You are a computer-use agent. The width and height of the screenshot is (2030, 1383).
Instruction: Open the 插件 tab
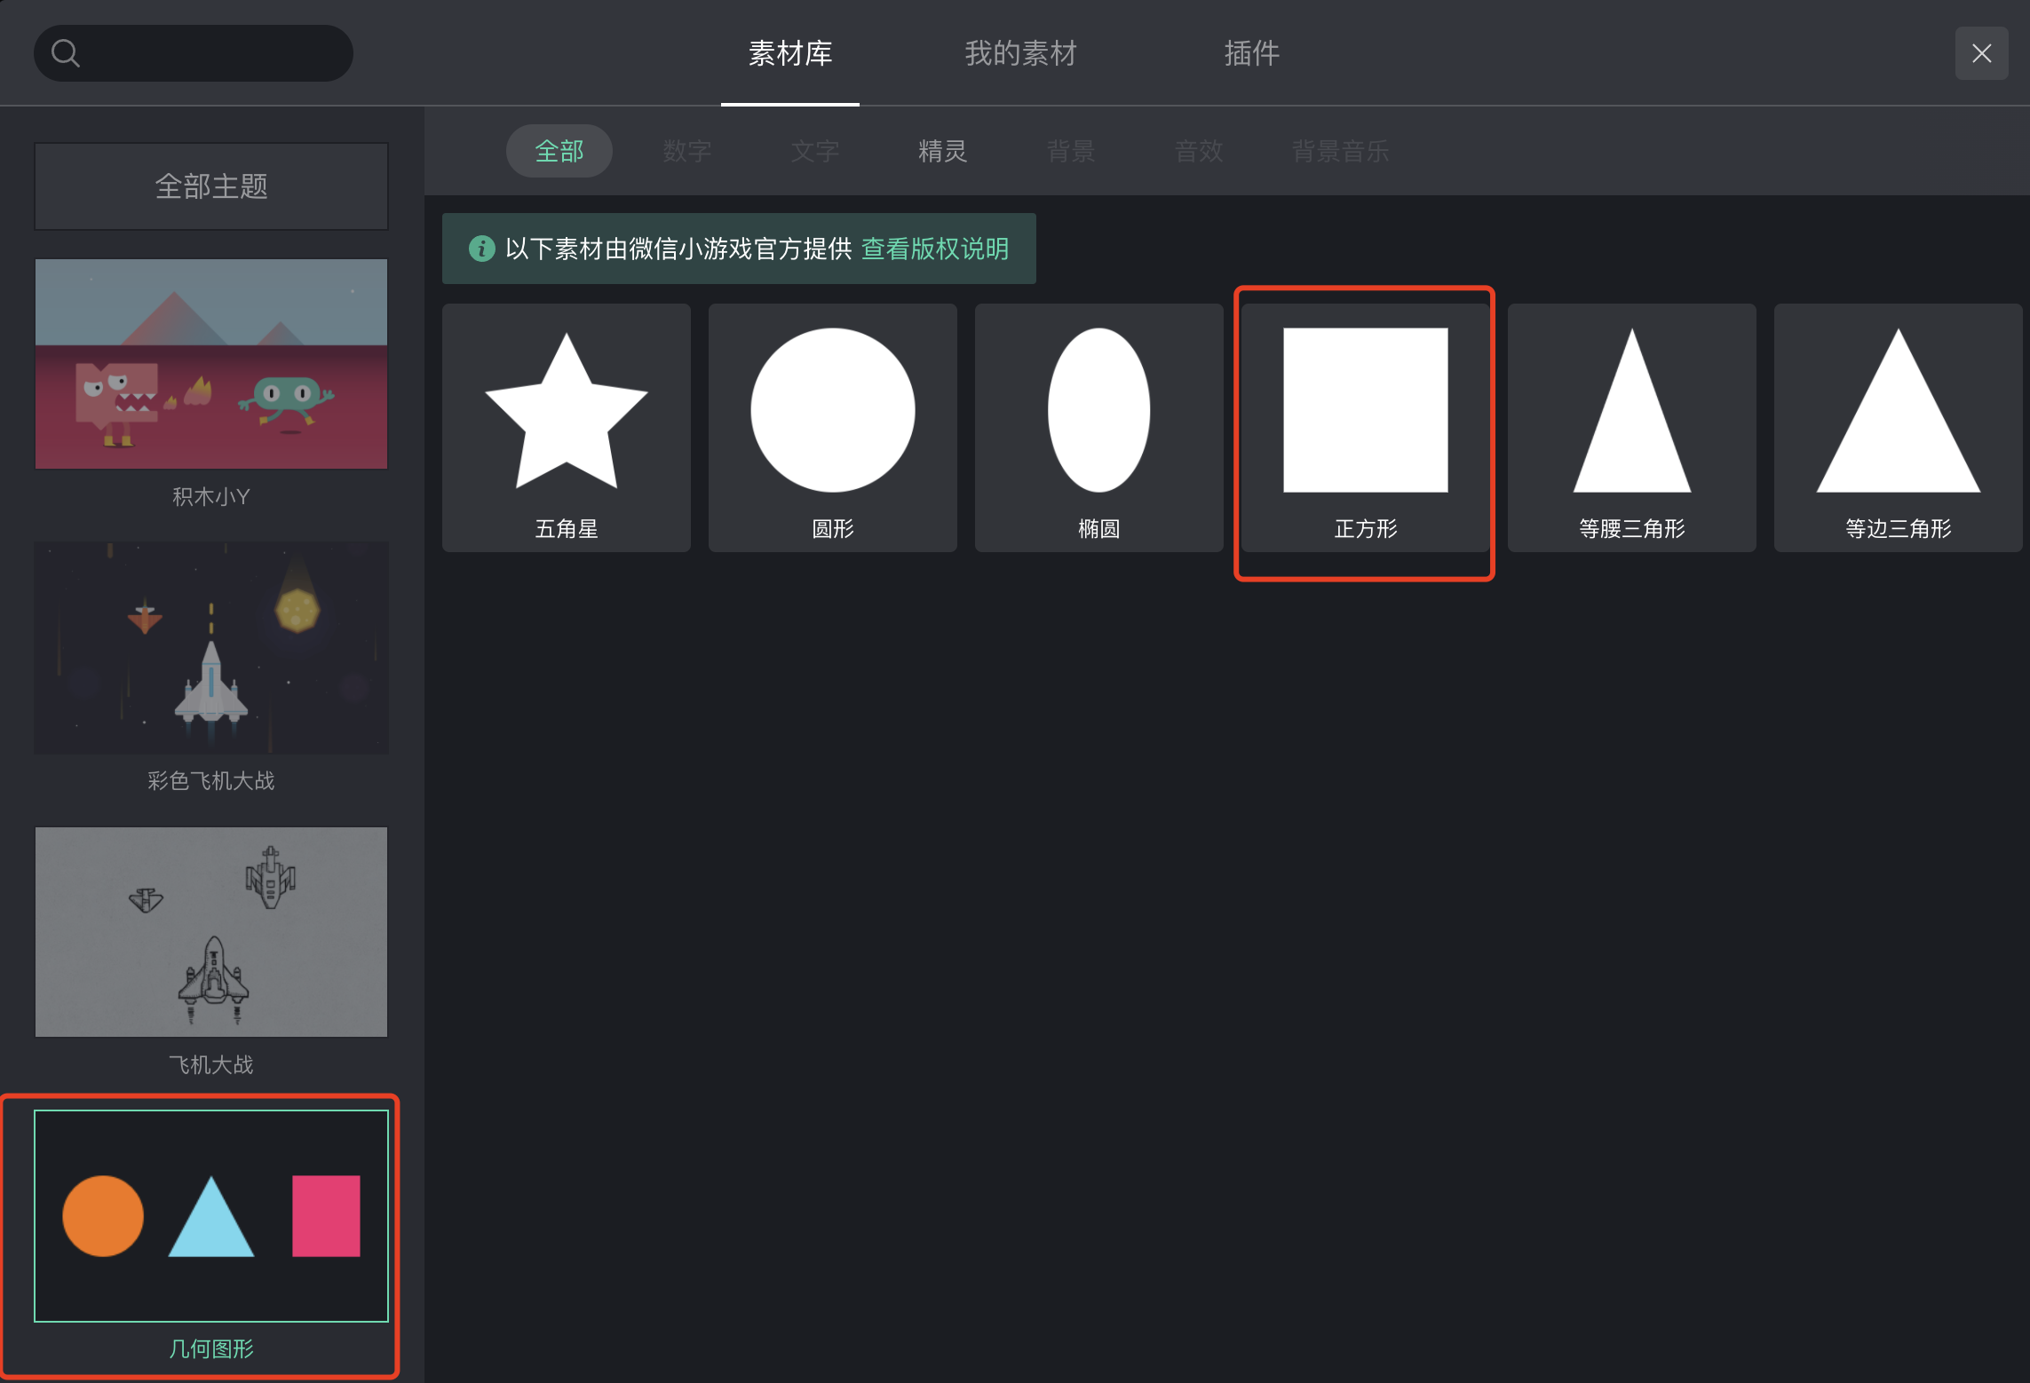pos(1251,53)
